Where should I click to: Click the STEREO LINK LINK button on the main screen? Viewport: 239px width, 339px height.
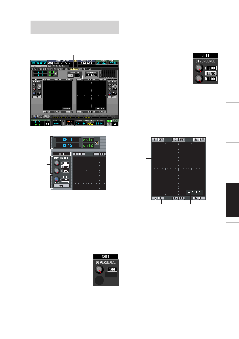tap(71, 76)
